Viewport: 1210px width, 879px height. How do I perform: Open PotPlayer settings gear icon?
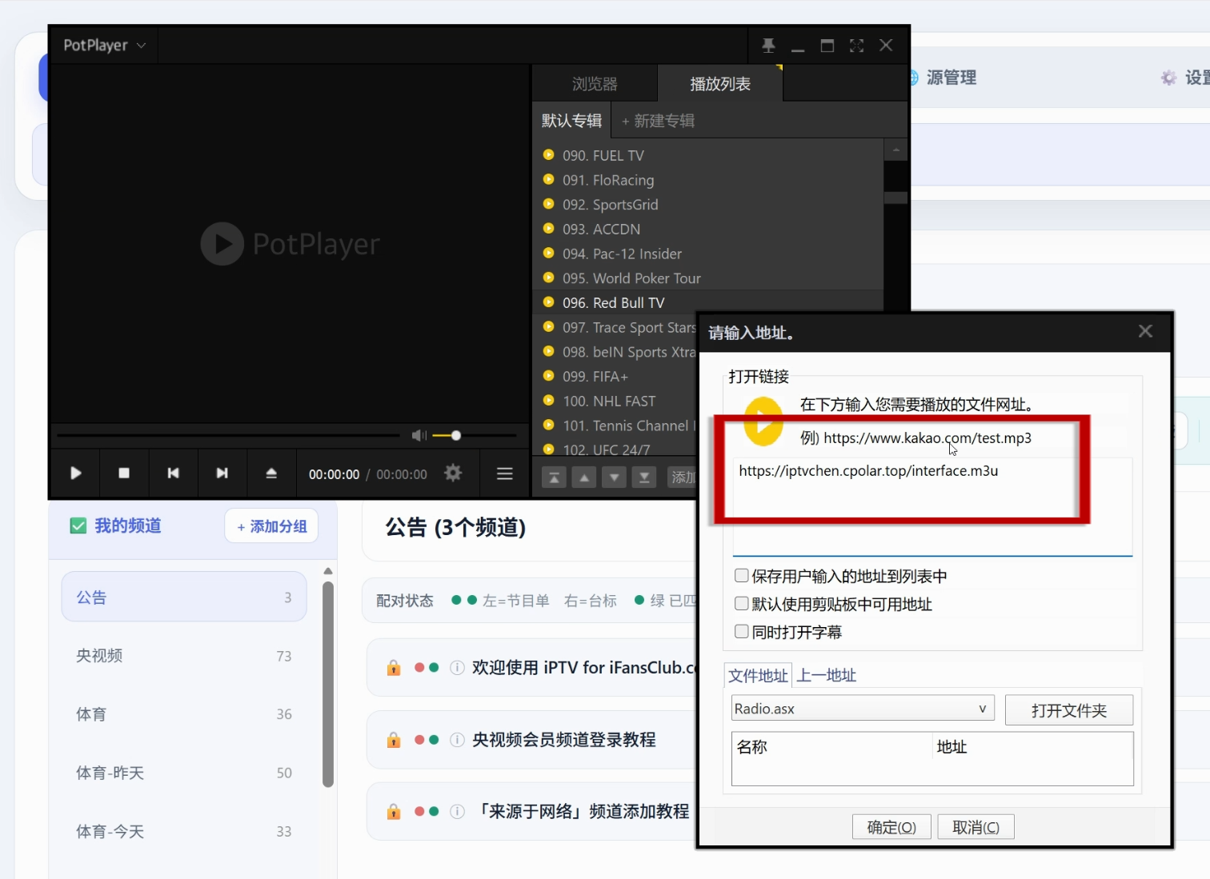pyautogui.click(x=453, y=473)
